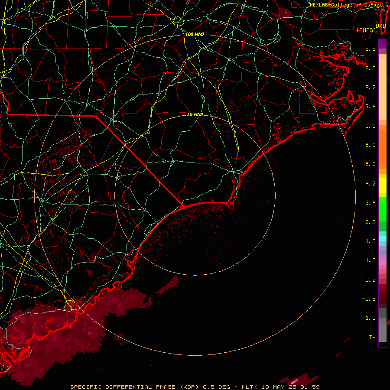Screen dimensions: 390x390
Task: Select the 8.2 value on the color scale
Action: (x=370, y=87)
